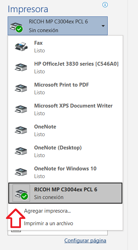The image size is (138, 250).
Task: Click the highlighted RICOH printer icon in list
Action: click(21, 193)
